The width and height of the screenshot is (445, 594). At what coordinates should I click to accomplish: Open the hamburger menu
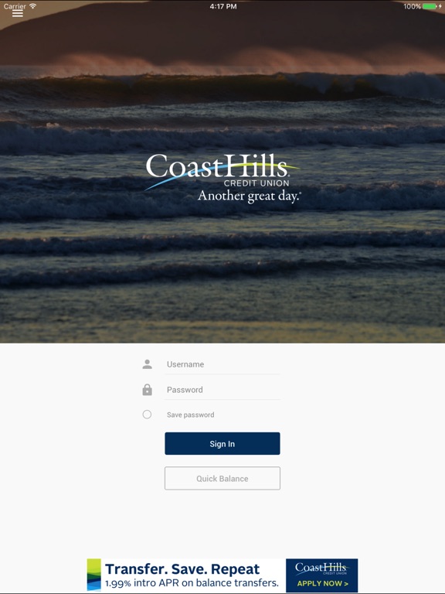[18, 13]
